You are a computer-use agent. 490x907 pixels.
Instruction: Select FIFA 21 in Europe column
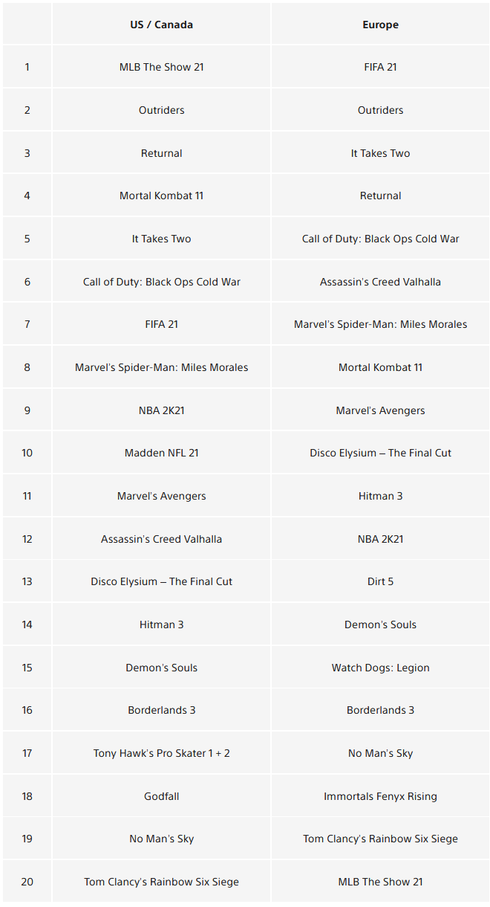click(x=380, y=67)
